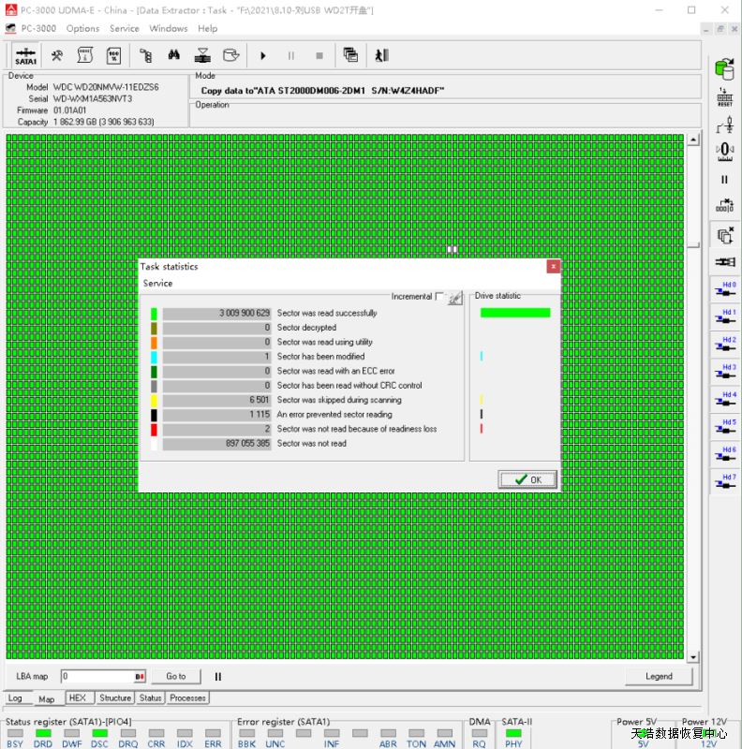
Task: Open the Windows menu
Action: click(x=169, y=29)
